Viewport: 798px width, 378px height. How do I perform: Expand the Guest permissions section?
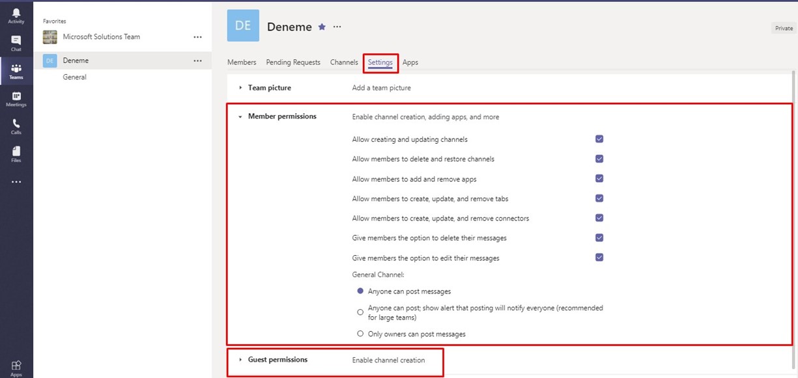[x=240, y=360]
